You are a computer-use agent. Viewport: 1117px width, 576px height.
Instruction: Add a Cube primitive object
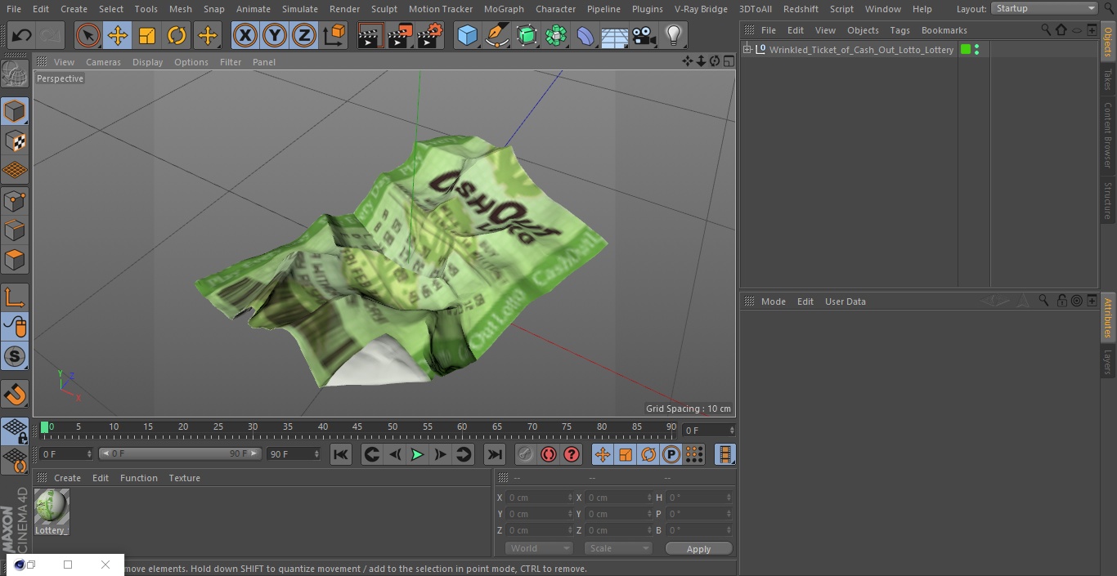tap(467, 35)
